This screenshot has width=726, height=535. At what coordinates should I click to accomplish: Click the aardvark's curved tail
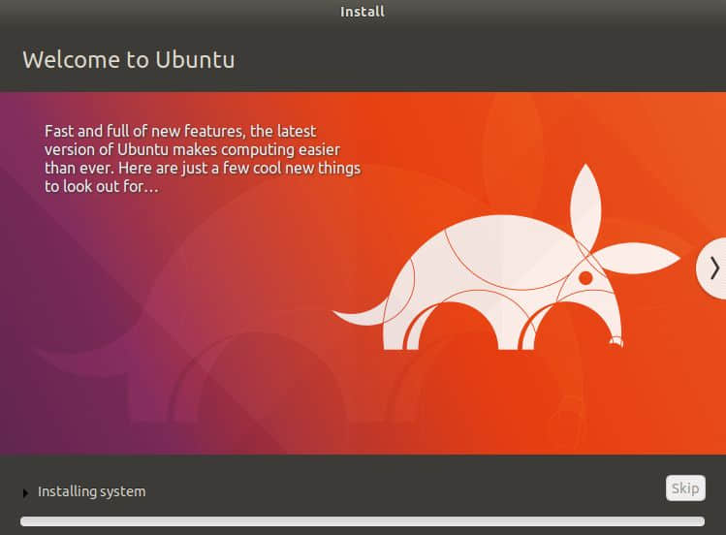point(359,314)
